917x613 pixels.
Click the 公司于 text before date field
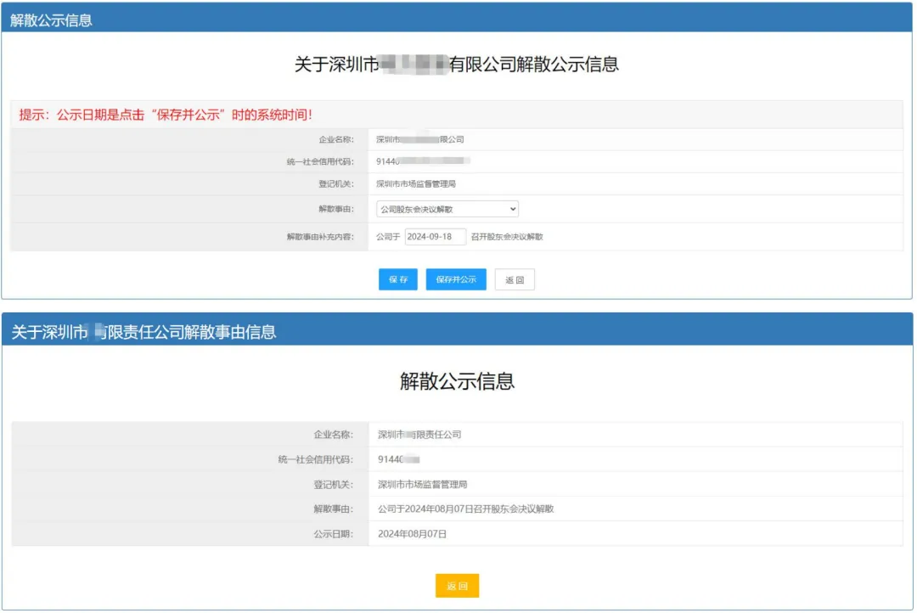click(x=388, y=236)
